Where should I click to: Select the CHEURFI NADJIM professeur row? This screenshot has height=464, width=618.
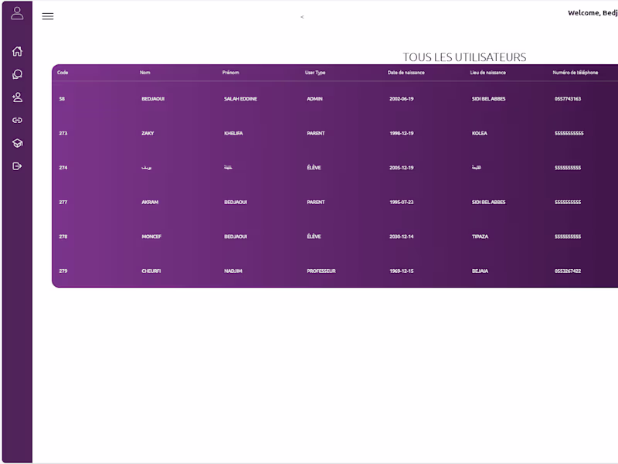pyautogui.click(x=335, y=271)
